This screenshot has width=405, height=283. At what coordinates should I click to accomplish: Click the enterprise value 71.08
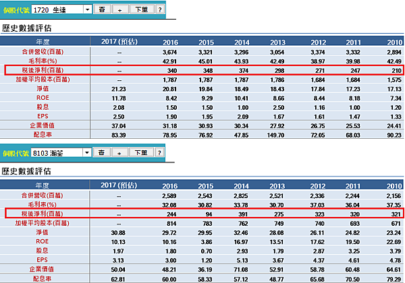pos(241,270)
